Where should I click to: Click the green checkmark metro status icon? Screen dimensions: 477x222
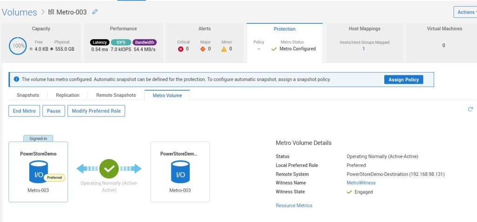(109, 168)
